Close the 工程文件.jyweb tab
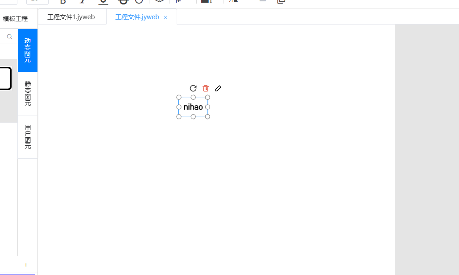 (165, 17)
